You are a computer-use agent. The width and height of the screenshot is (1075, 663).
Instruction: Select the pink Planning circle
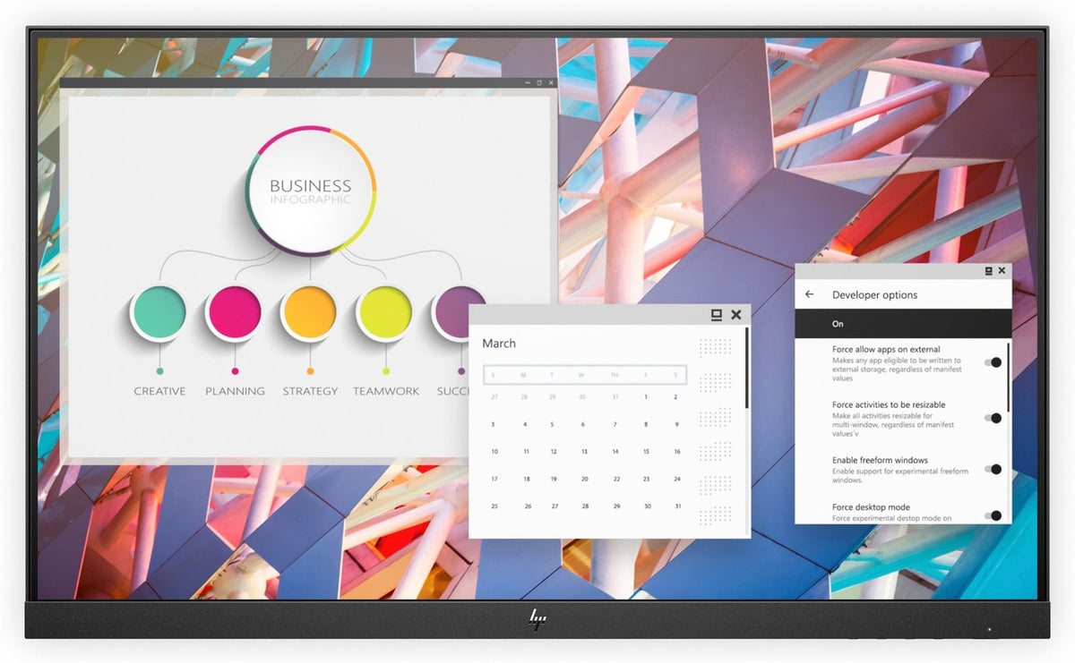(x=235, y=312)
